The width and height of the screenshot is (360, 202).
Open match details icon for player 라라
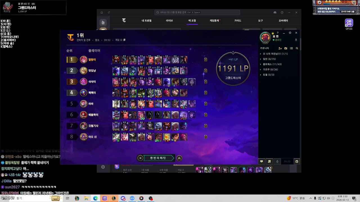pos(206,104)
